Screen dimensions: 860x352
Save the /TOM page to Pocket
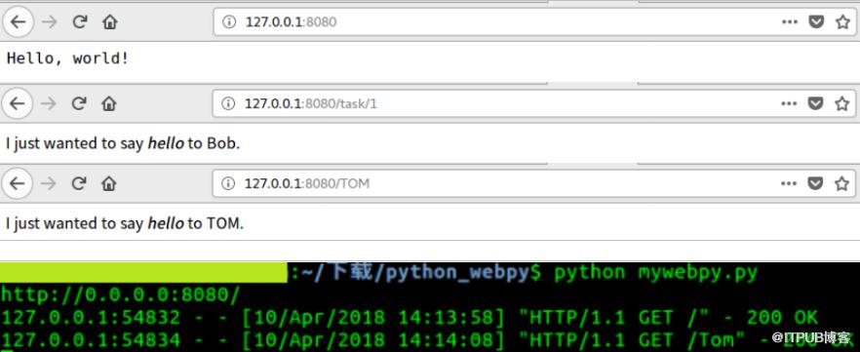[816, 183]
